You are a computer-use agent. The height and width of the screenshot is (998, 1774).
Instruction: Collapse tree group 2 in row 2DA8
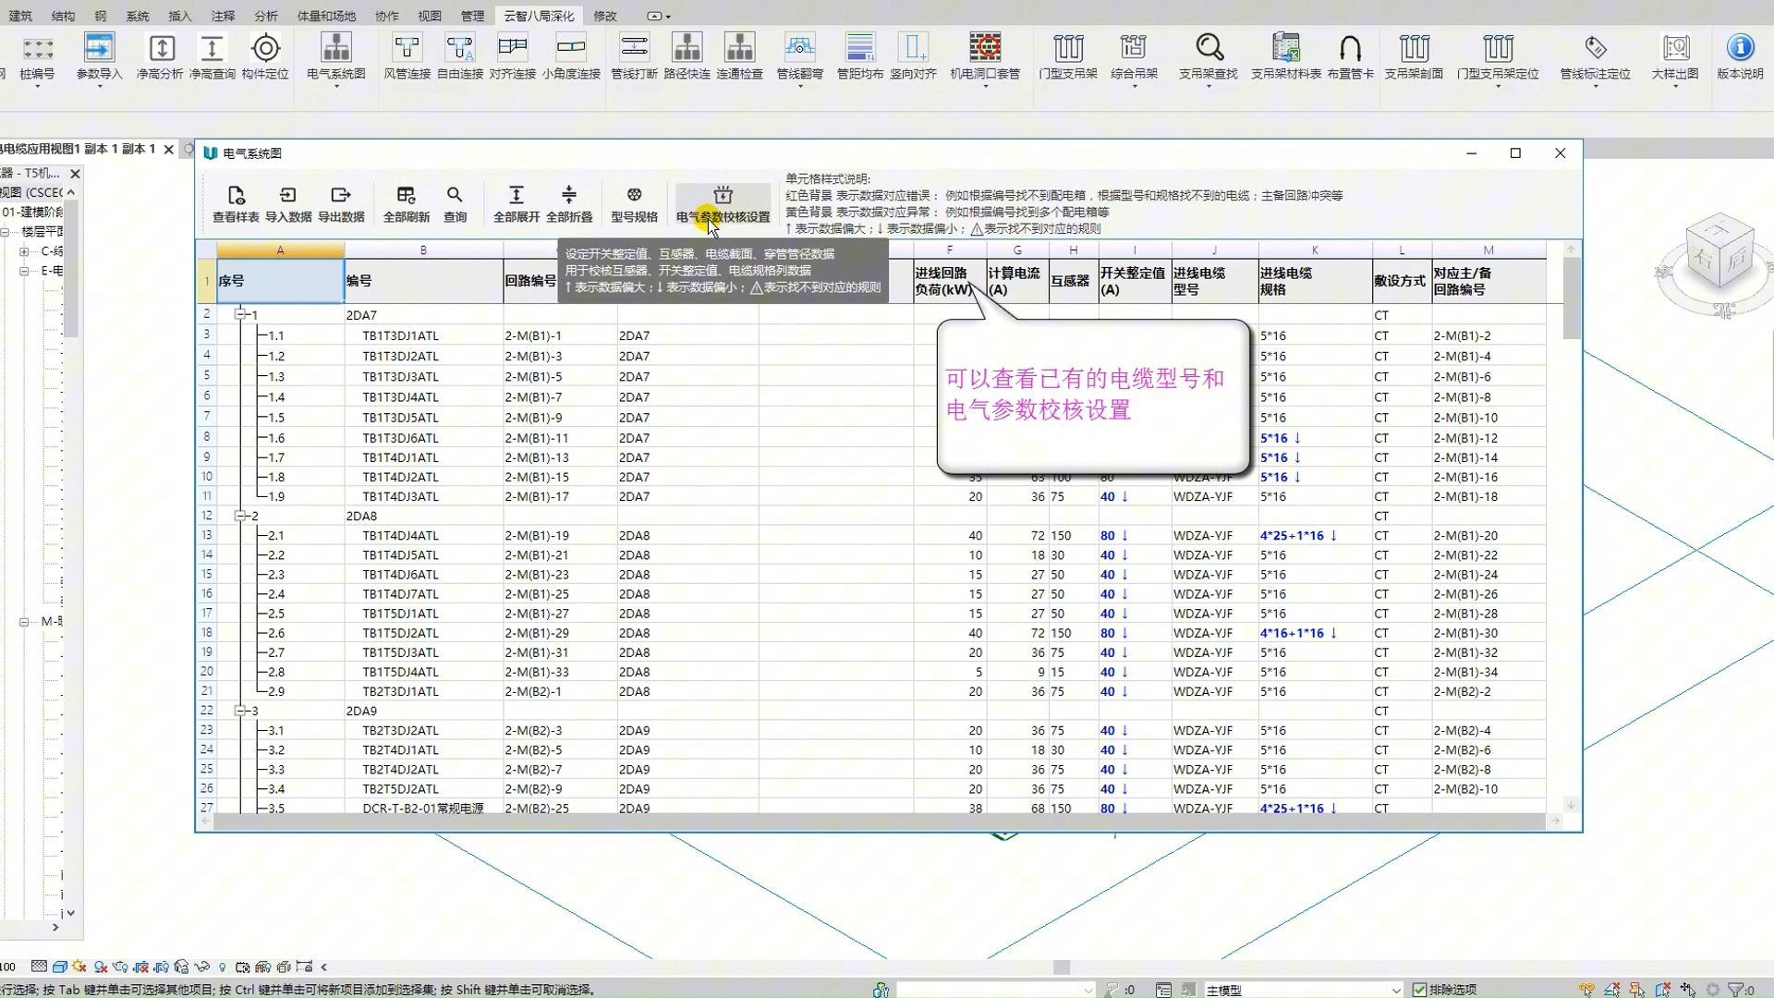[x=240, y=516]
